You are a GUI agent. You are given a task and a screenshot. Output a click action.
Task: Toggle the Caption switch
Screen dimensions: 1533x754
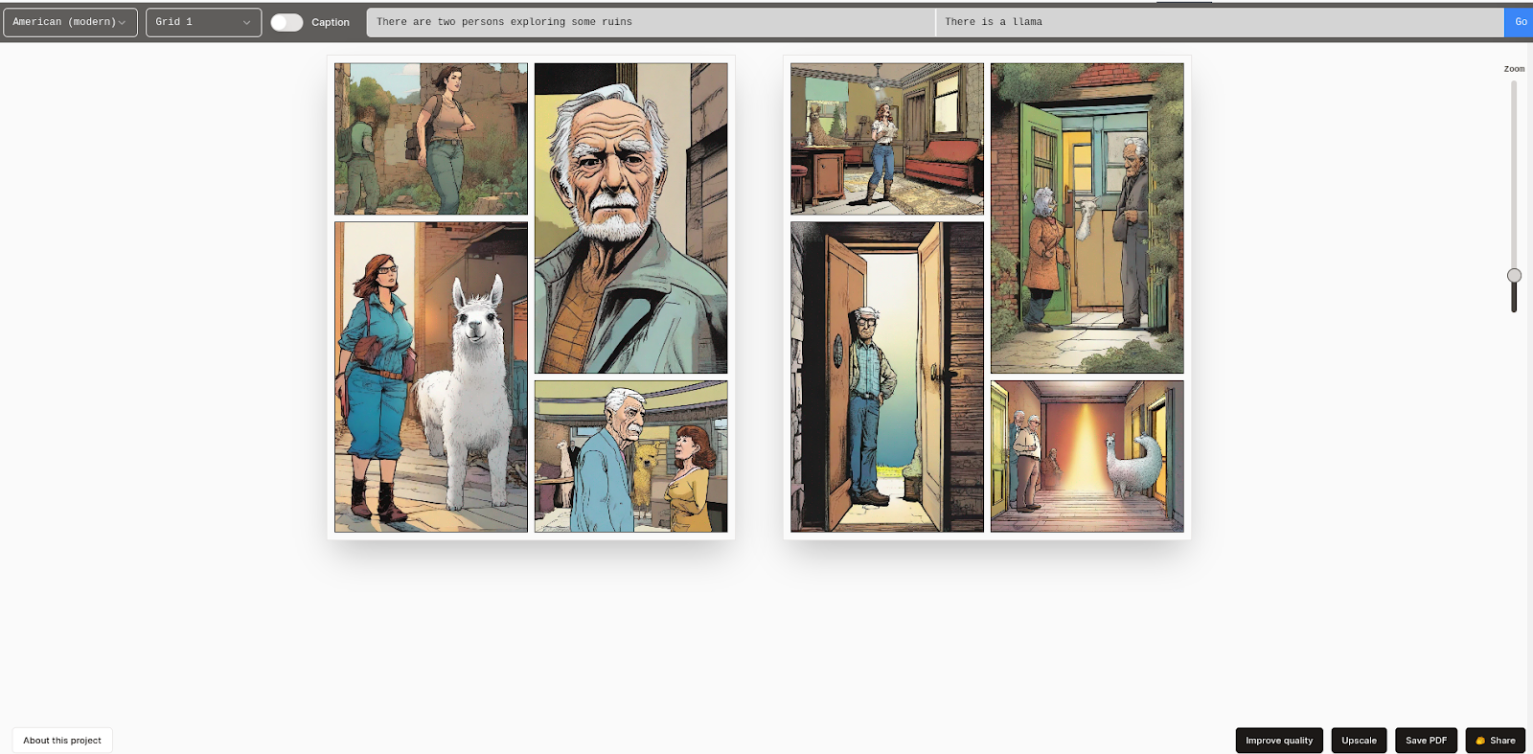(286, 22)
